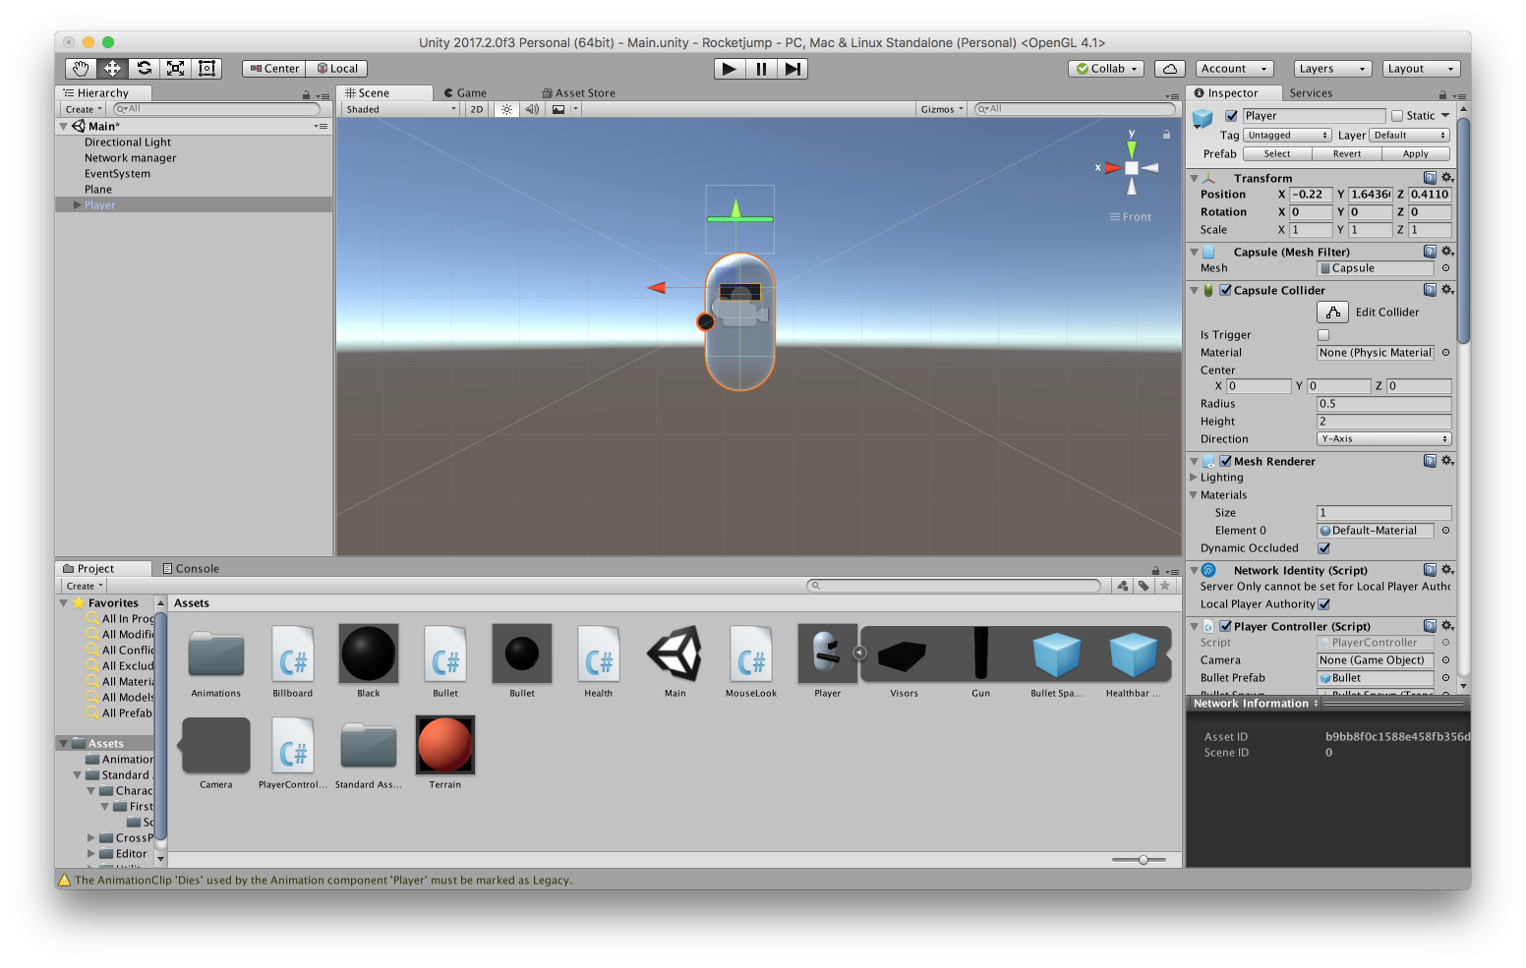Select the Rect Transform tool
The width and height of the screenshot is (1526, 968).
pos(206,68)
